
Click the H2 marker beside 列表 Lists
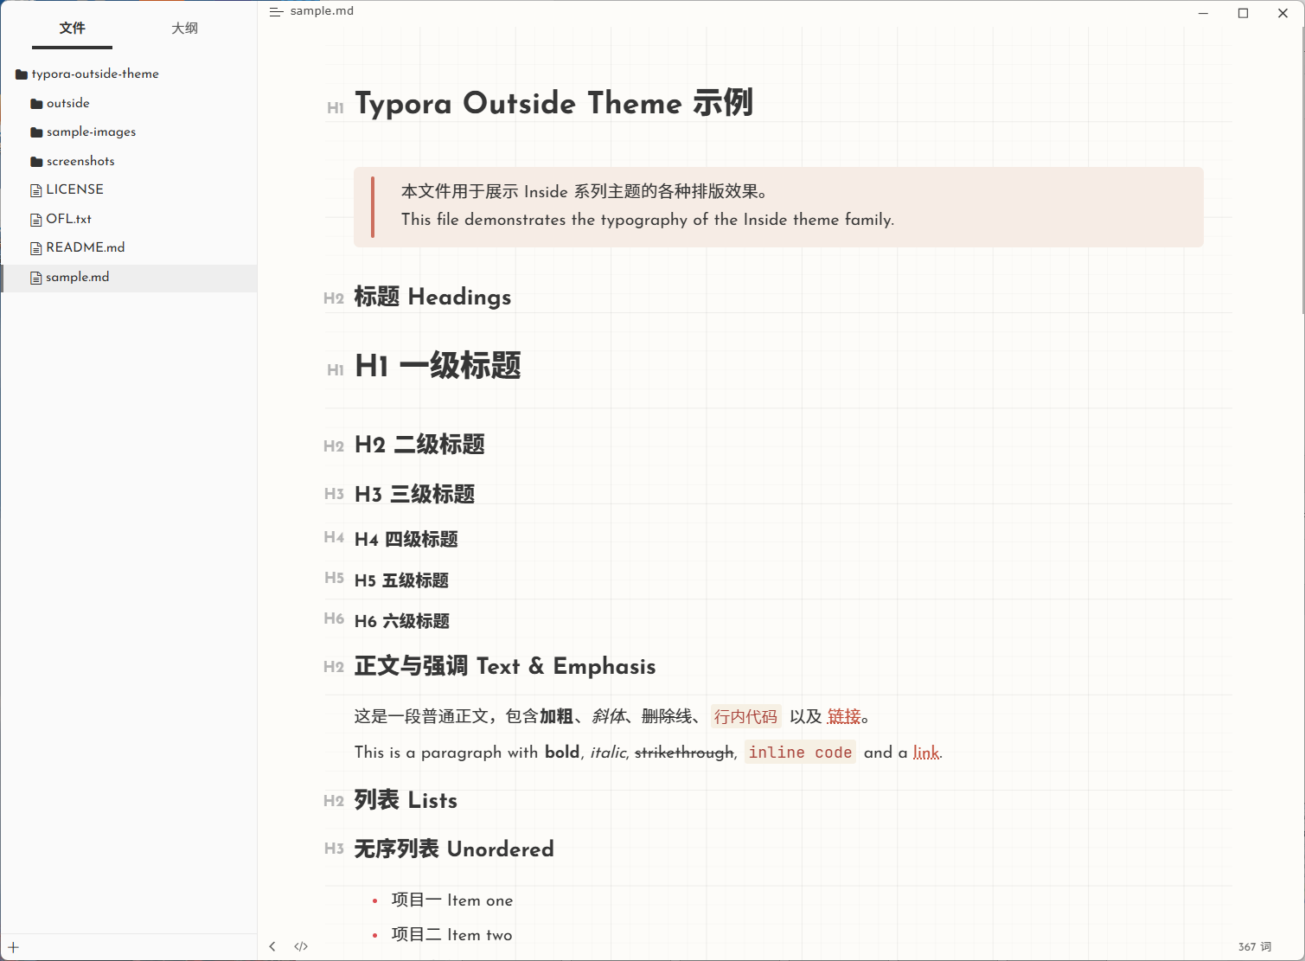(x=334, y=801)
